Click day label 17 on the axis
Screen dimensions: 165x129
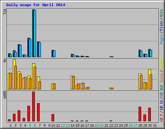(87, 125)
